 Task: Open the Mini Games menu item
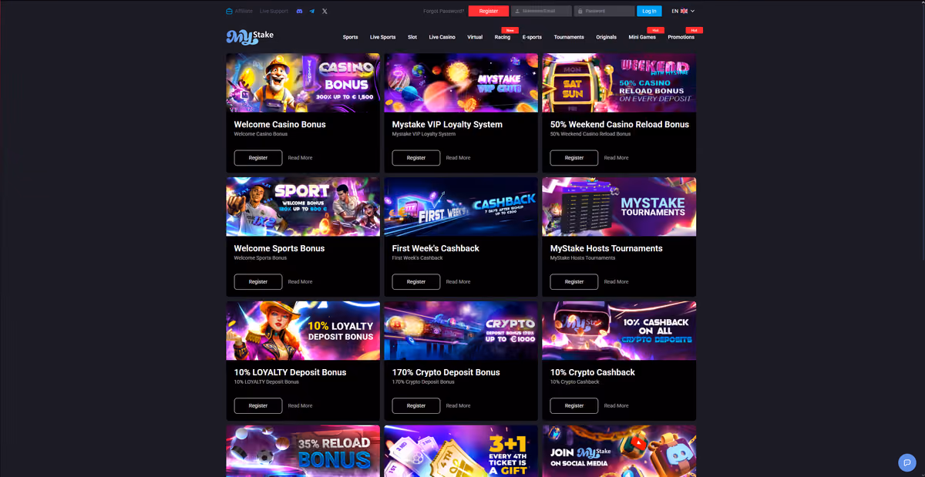[642, 37]
